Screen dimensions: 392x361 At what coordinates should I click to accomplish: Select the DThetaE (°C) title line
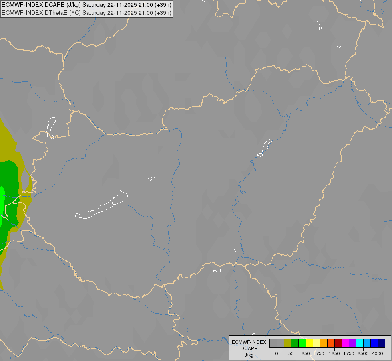click(x=86, y=13)
